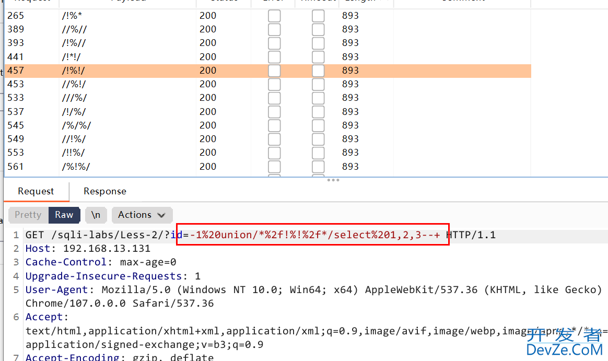608x361 pixels.
Task: Select request number 389
Action: pos(16,29)
